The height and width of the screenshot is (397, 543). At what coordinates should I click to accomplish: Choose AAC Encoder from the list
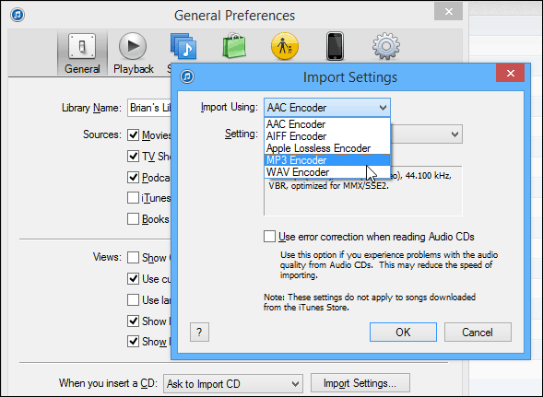tap(327, 124)
